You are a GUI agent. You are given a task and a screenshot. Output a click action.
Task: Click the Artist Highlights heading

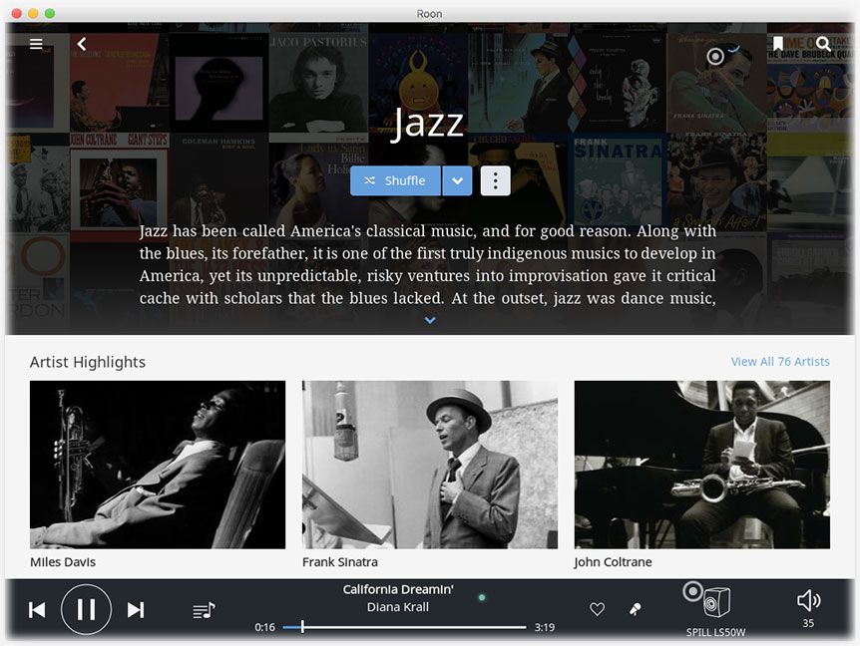(x=88, y=362)
